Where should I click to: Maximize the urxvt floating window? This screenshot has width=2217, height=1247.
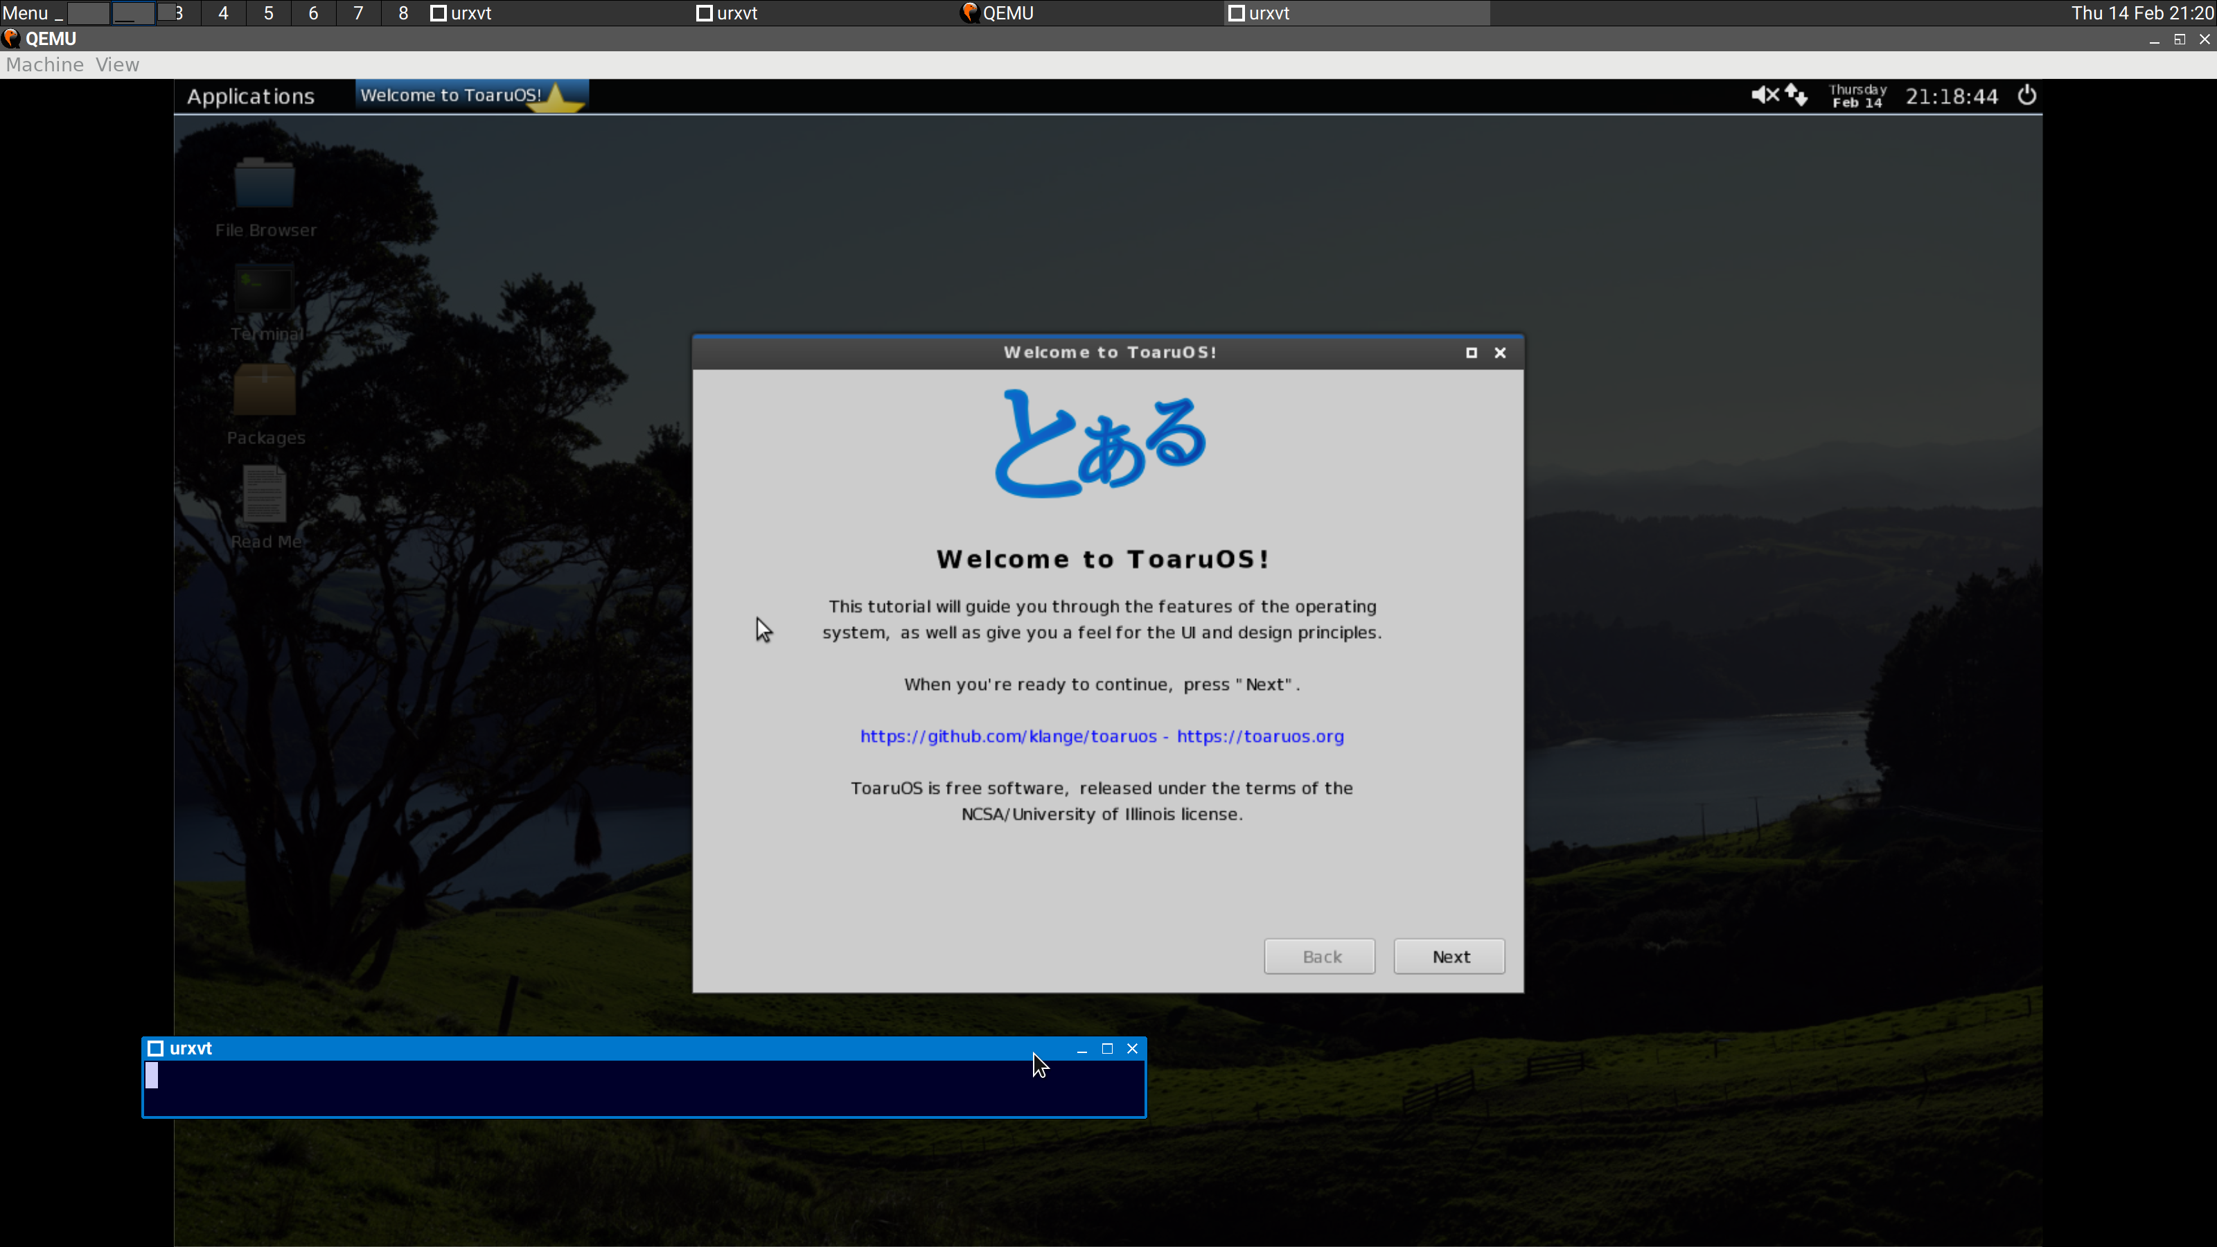(x=1108, y=1048)
